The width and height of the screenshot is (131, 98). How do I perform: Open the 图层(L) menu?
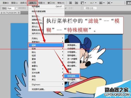click(14, 3)
